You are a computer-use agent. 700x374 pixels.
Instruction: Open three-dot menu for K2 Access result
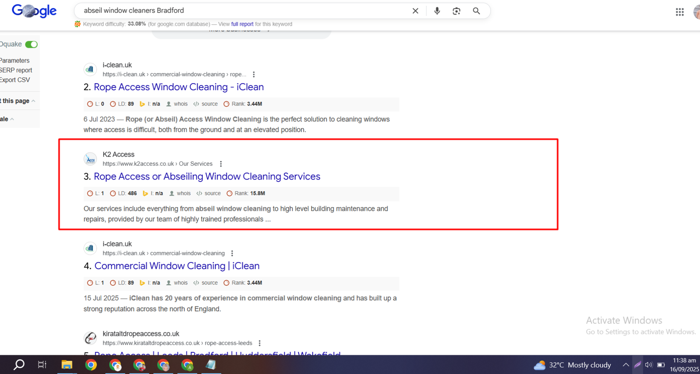click(221, 164)
